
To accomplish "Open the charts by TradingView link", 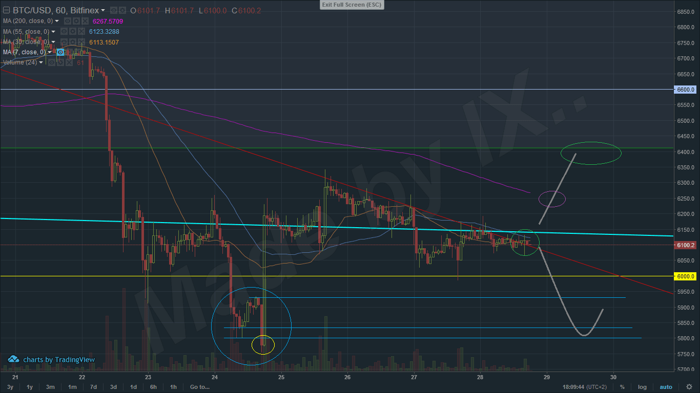I will pyautogui.click(x=52, y=359).
